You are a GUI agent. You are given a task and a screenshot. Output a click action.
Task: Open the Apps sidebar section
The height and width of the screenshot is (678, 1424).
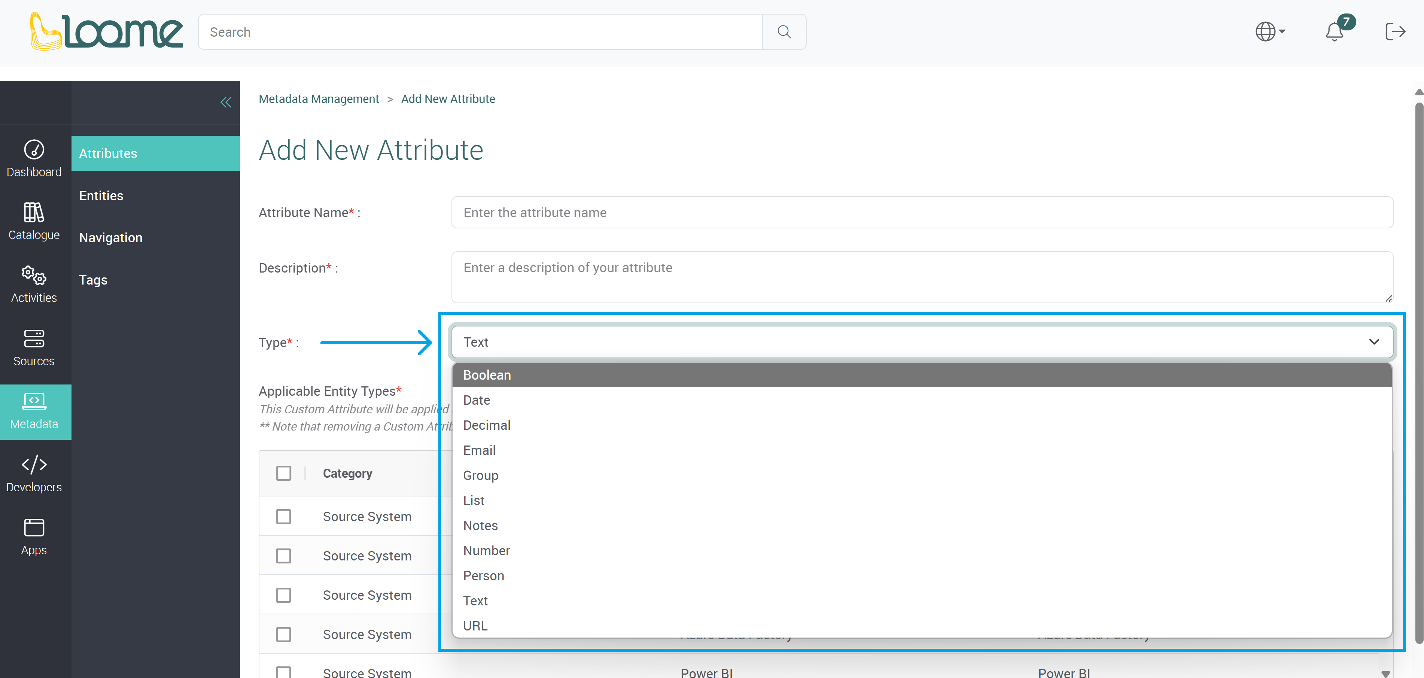(34, 536)
